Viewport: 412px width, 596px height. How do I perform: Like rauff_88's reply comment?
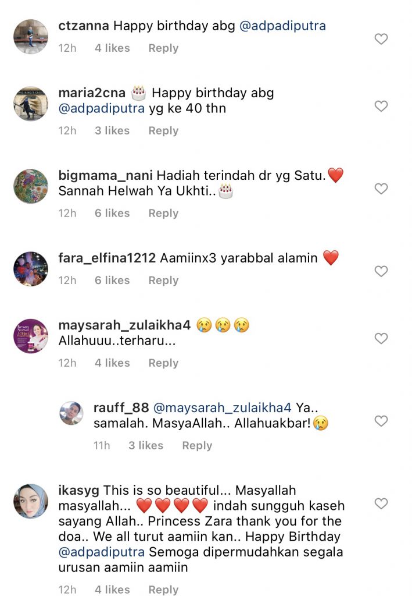pos(381,421)
